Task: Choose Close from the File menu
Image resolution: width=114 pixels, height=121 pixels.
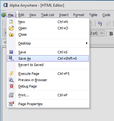Action: coord(48,34)
